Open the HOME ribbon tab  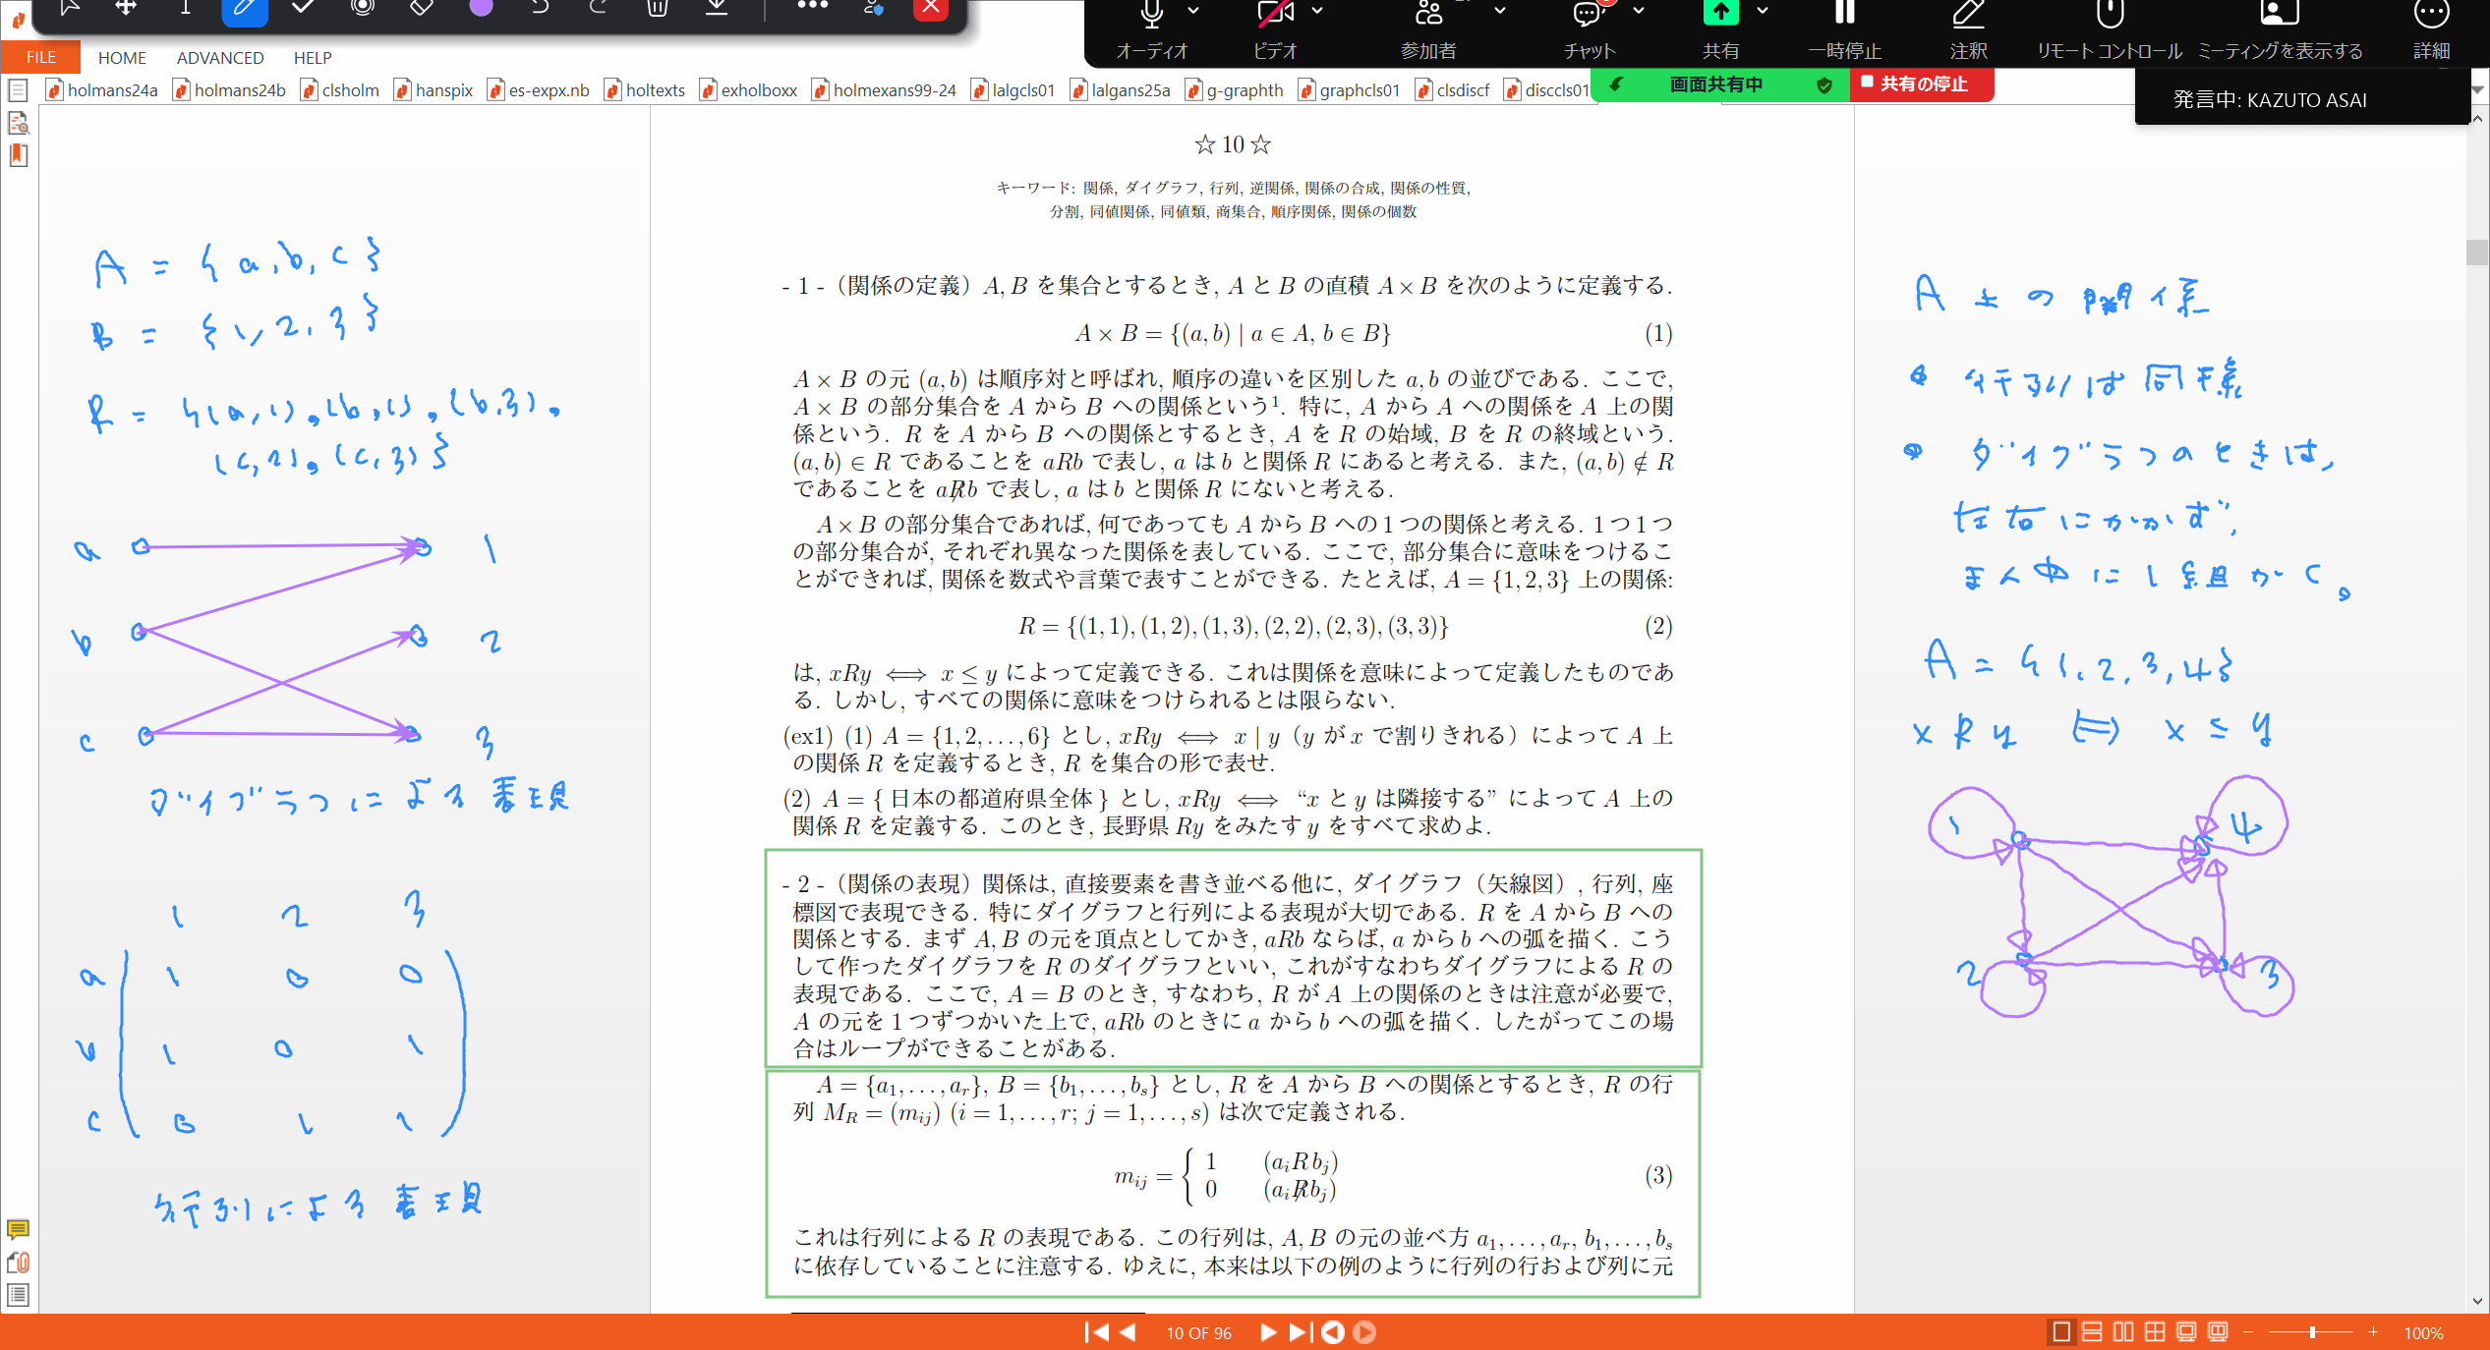tap(122, 58)
